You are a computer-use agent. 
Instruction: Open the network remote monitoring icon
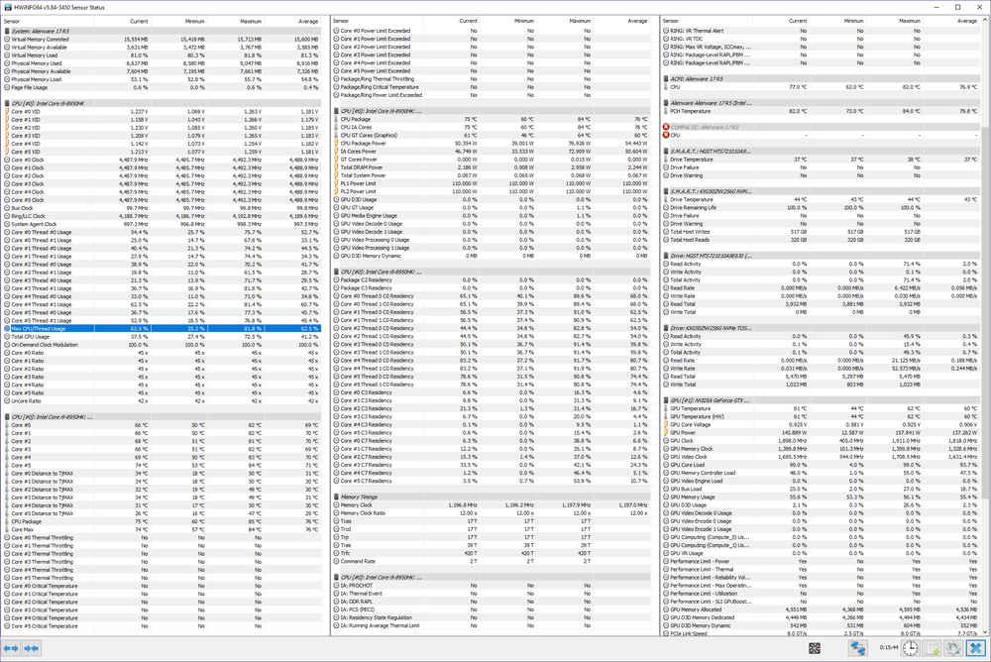click(858, 648)
